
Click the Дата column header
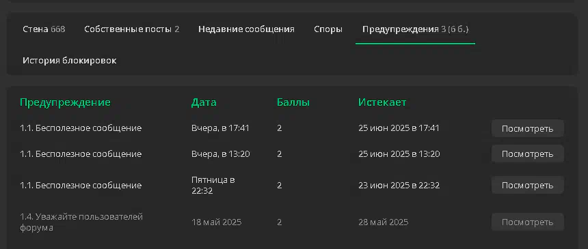(x=204, y=102)
